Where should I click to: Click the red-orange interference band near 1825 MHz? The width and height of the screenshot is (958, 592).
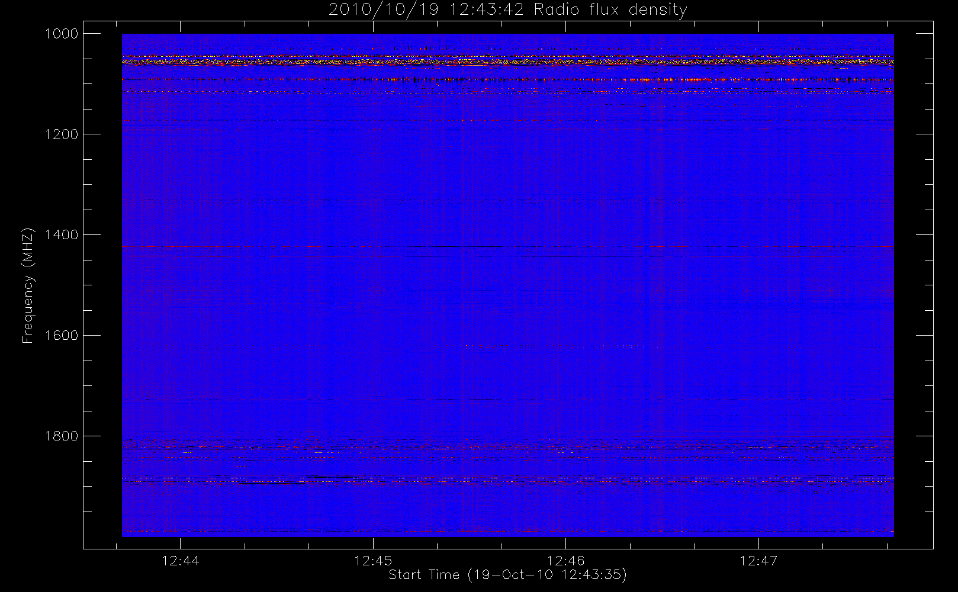tap(507, 449)
